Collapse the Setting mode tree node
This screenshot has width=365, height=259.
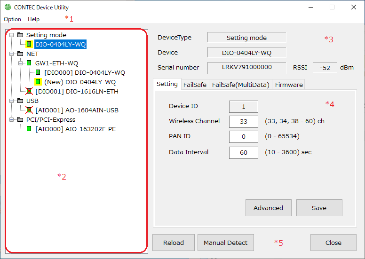[11, 35]
